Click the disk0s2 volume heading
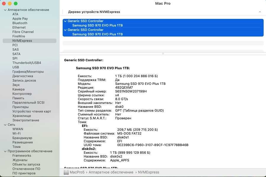The height and width of the screenshot is (177, 266). click(89, 149)
